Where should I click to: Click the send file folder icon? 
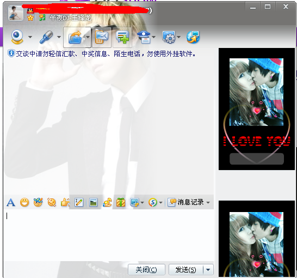pos(75,37)
